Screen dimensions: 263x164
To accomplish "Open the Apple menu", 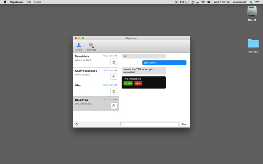I will coord(5,2).
